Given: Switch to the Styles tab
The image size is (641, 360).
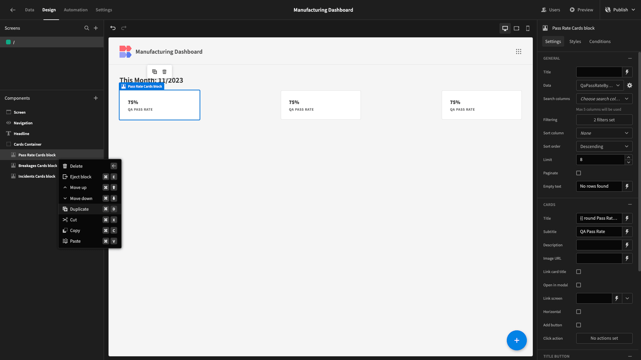Looking at the screenshot, I should pyautogui.click(x=575, y=41).
